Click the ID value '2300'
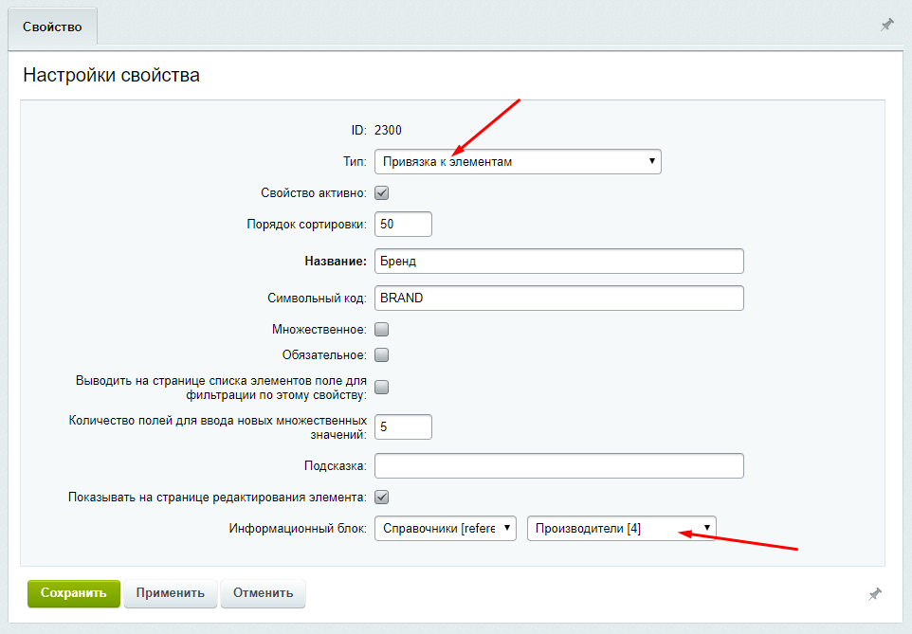This screenshot has width=912, height=634. [x=388, y=130]
